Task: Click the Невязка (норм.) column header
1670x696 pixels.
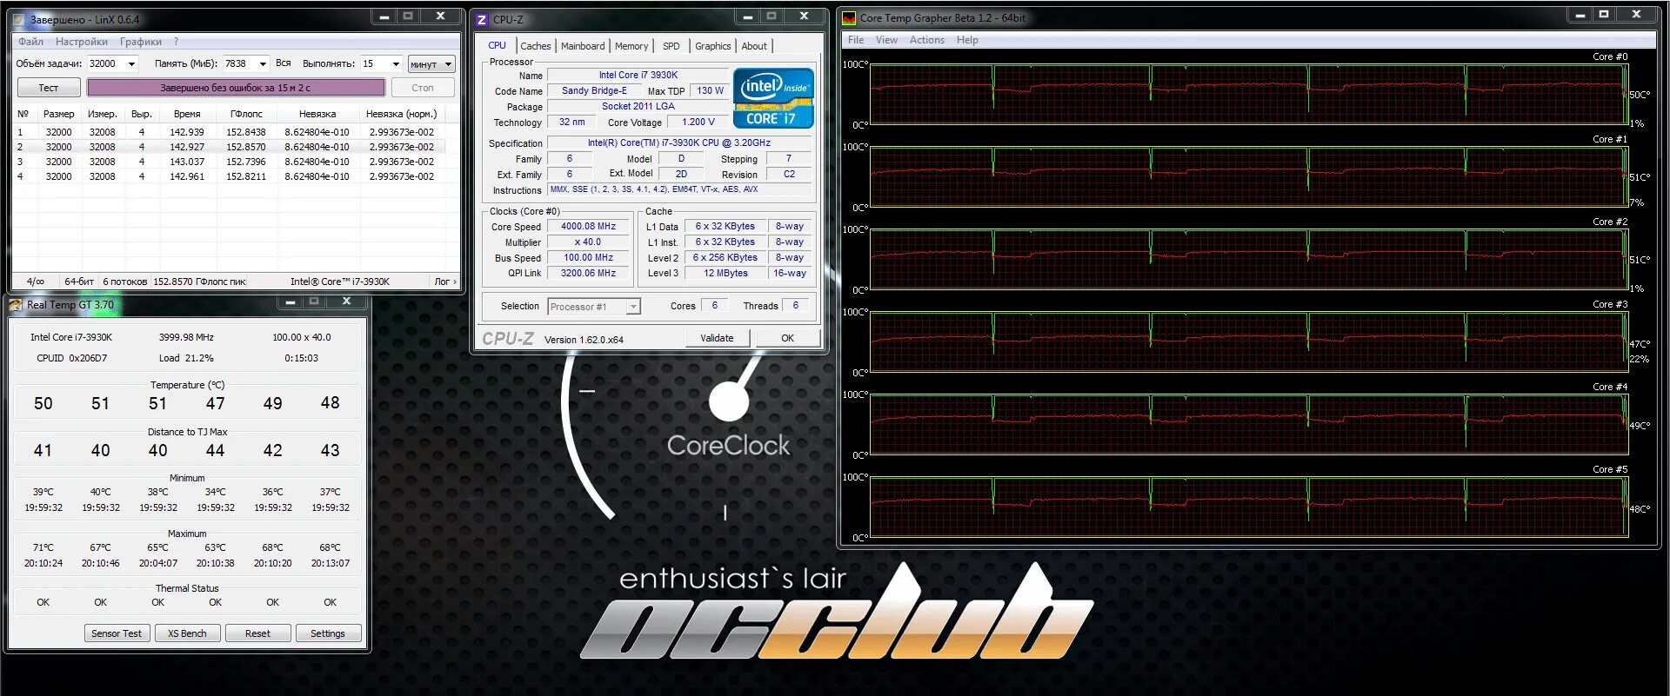Action: 402,114
